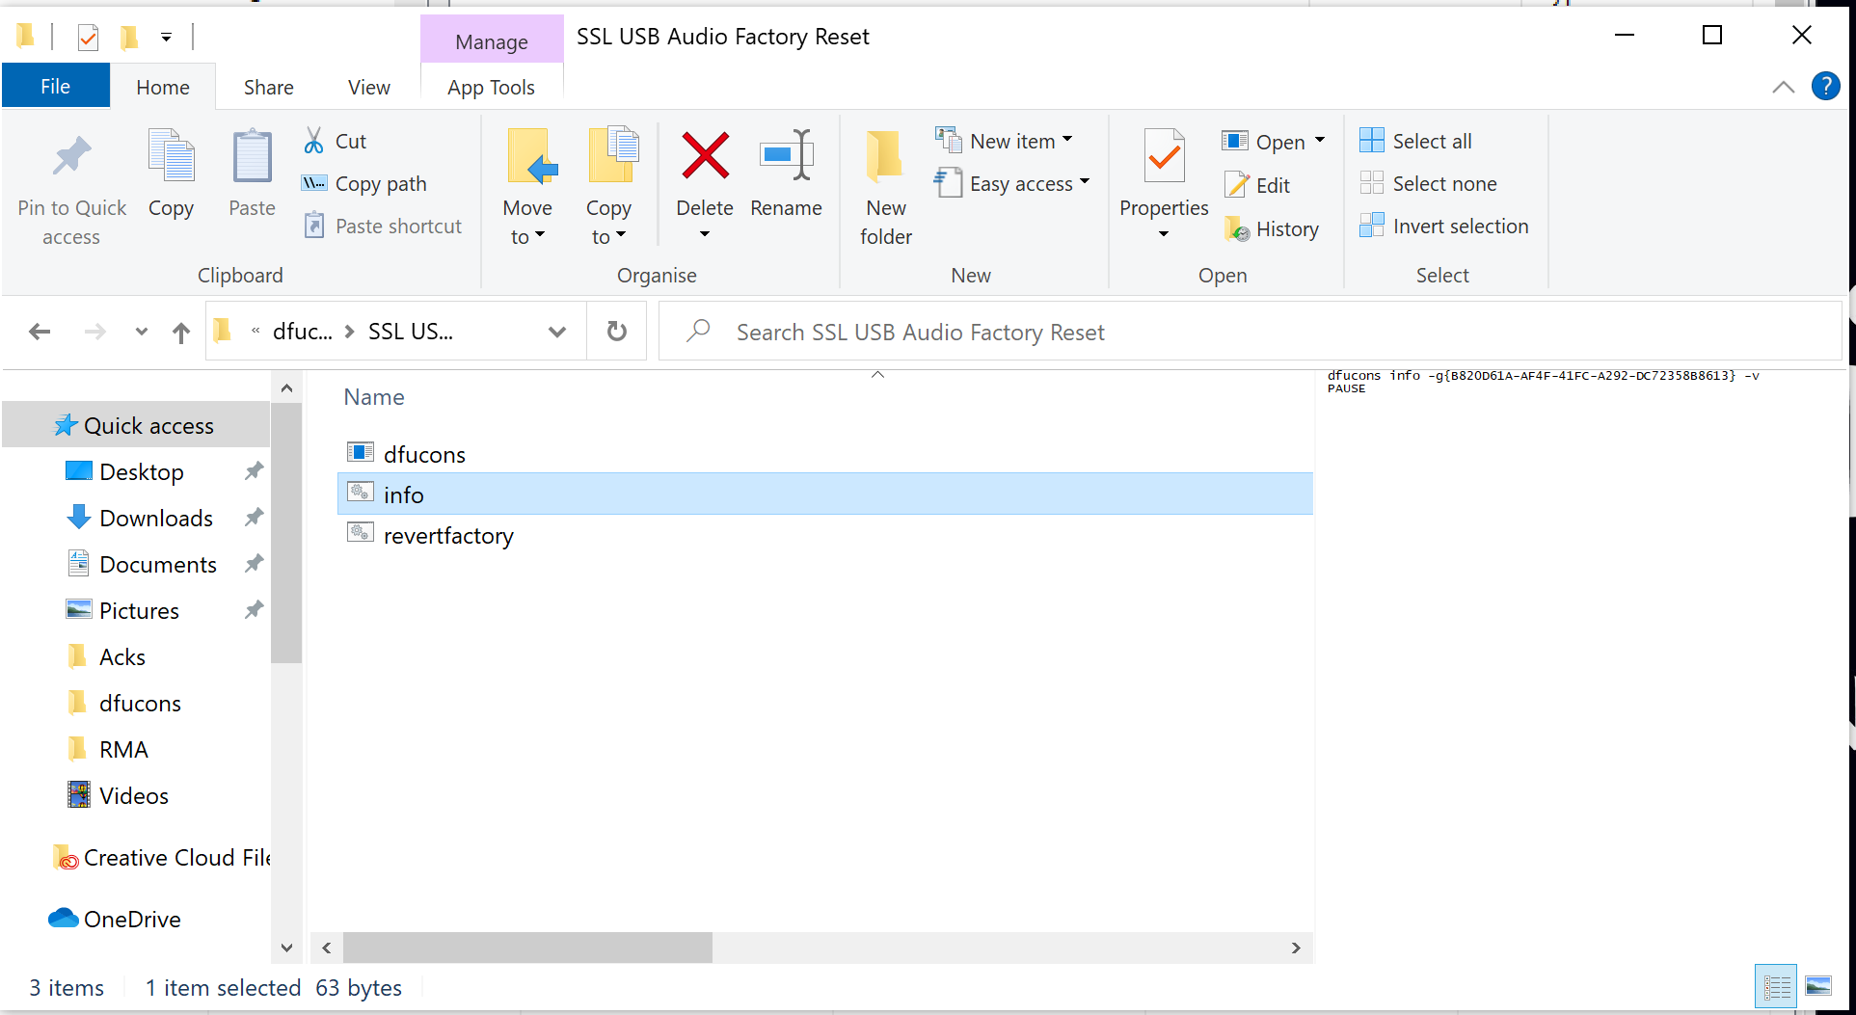Click Edit in the Open group
Screen dimensions: 1856x1015
point(1257,185)
